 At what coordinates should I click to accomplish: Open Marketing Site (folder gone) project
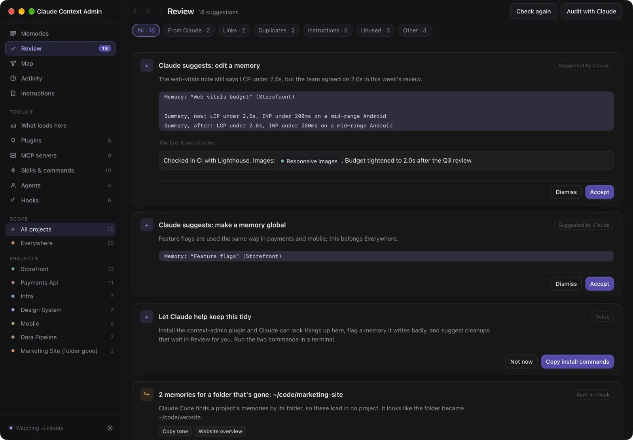point(61,351)
